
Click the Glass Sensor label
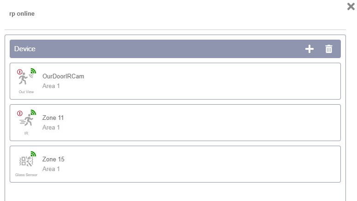click(26, 175)
